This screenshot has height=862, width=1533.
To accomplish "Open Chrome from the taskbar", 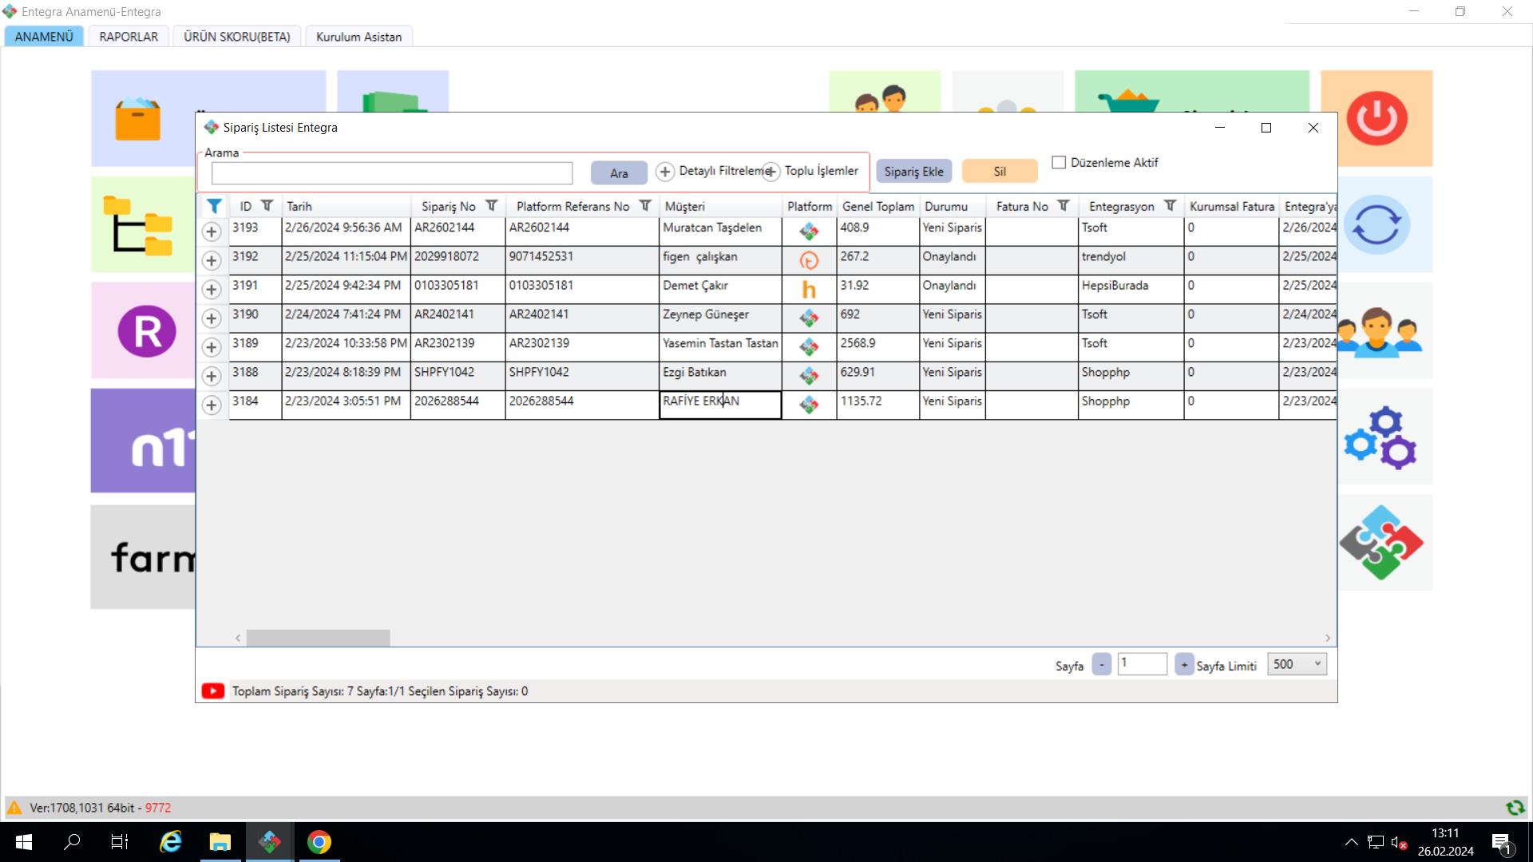I will tap(319, 842).
